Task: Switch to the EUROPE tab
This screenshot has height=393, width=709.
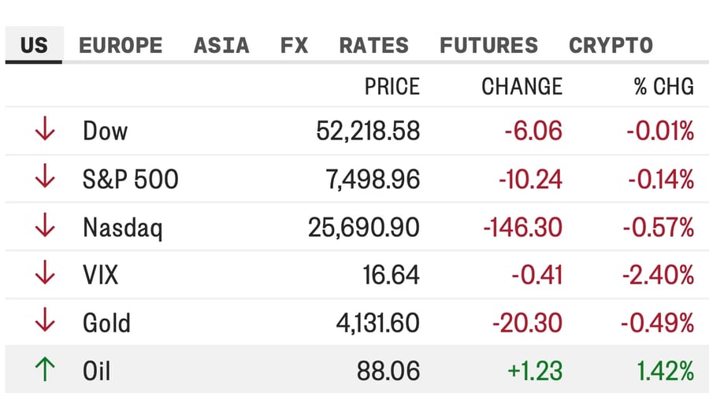Action: 121,45
